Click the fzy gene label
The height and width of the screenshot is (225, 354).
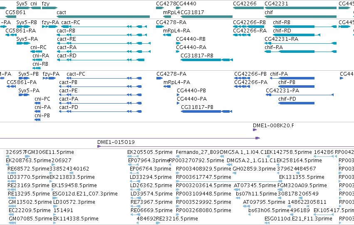click(x=46, y=4)
